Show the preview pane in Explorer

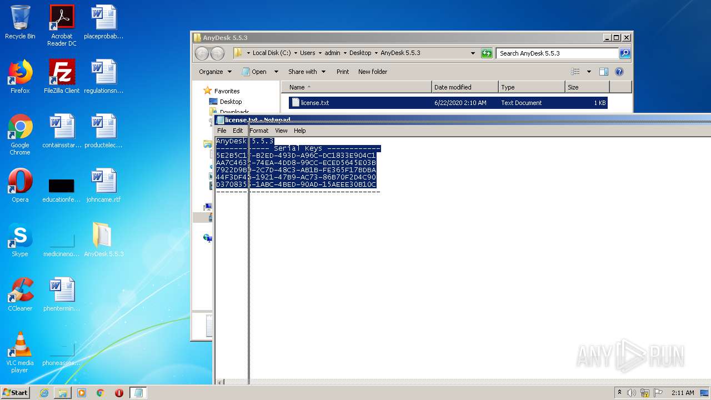[604, 72]
